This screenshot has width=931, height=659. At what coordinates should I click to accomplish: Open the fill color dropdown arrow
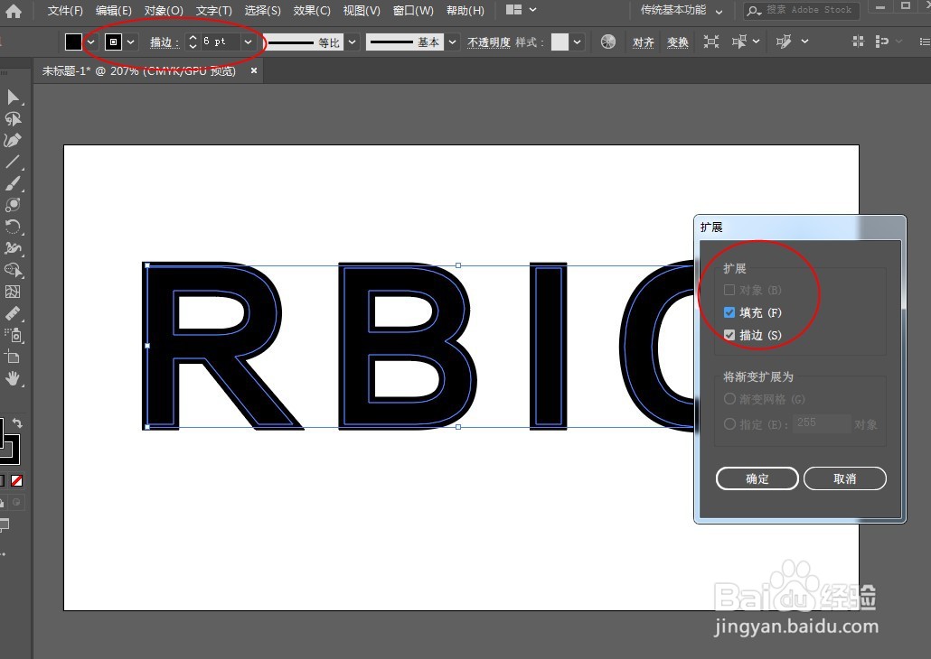coord(91,42)
